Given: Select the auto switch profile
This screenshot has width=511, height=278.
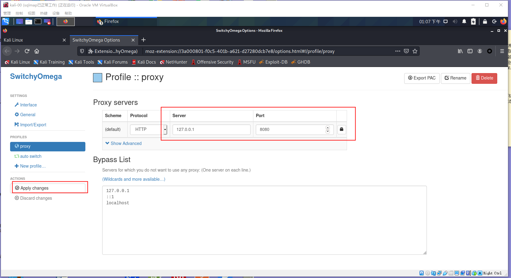Looking at the screenshot, I should click(28, 156).
